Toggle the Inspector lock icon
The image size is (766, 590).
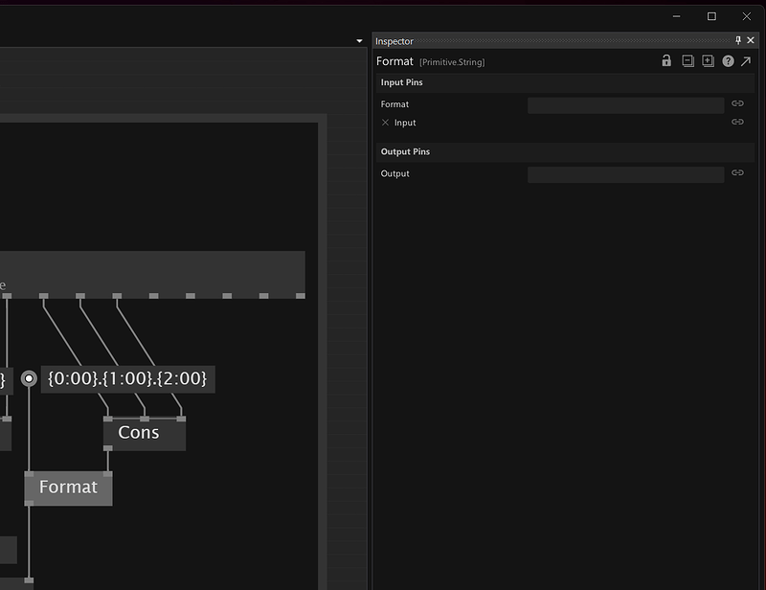tap(666, 61)
